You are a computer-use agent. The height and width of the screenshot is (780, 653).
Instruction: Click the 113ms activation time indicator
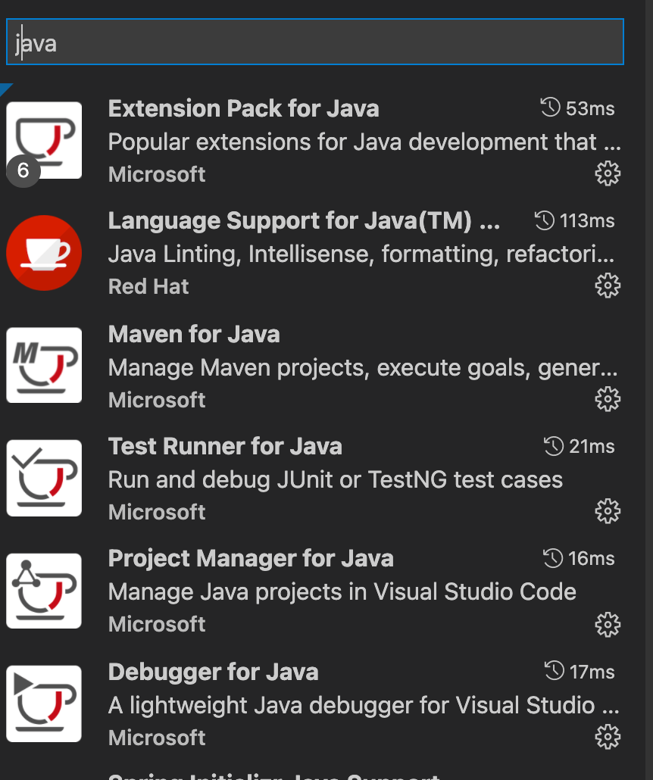coord(574,220)
